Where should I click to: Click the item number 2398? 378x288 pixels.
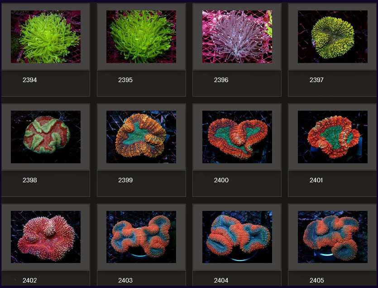click(30, 180)
